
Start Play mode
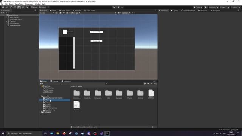click(x=114, y=8)
